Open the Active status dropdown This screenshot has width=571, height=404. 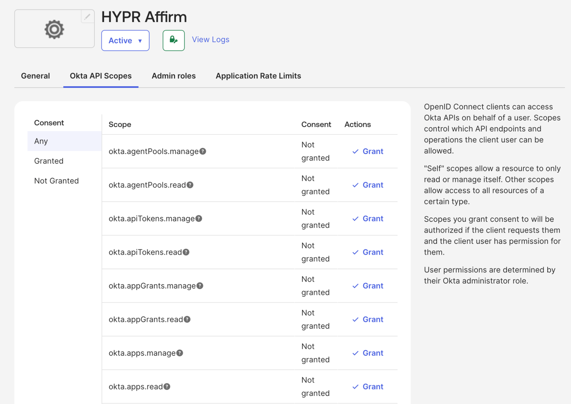click(125, 40)
